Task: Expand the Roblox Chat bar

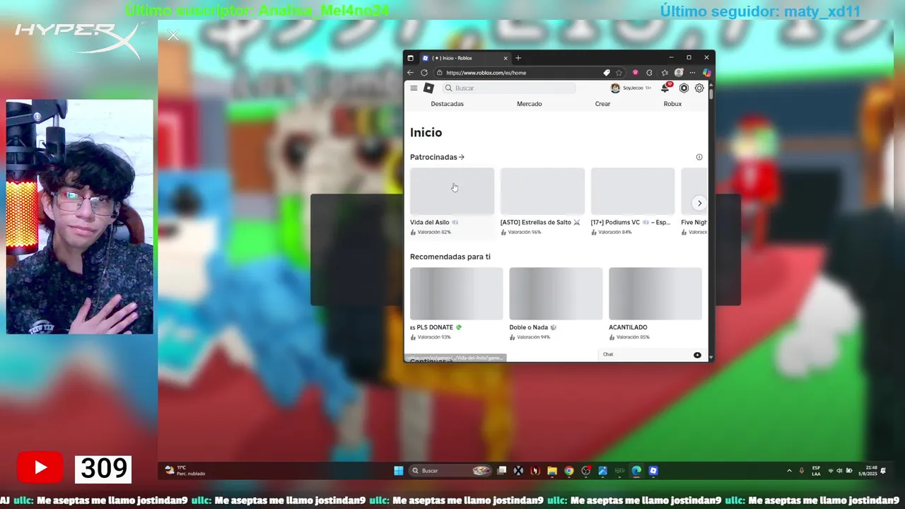Action: (652, 354)
